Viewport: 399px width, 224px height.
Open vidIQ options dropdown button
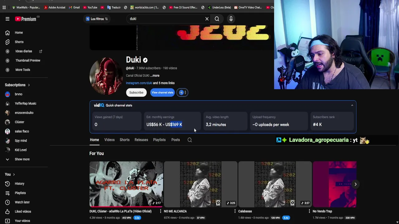tap(183, 92)
